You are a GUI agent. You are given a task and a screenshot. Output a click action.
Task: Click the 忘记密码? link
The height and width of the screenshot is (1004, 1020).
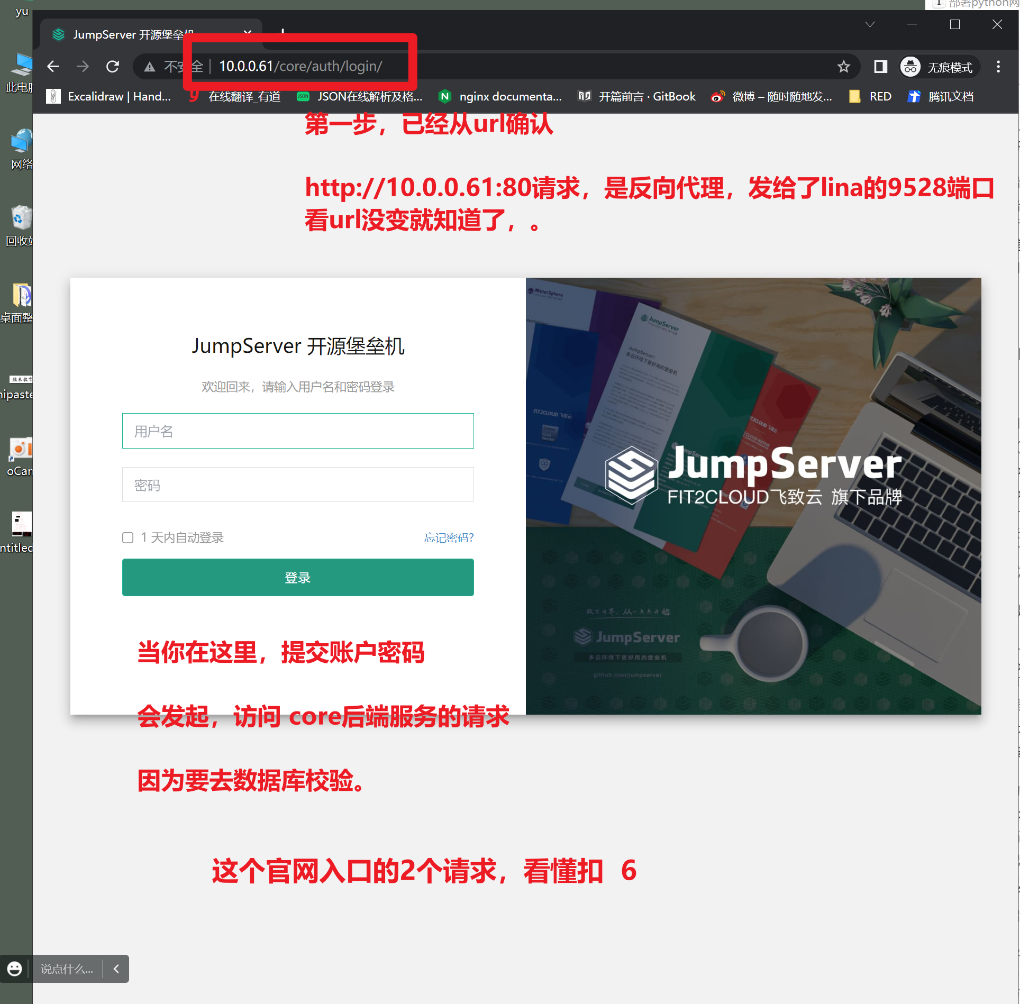[x=449, y=538]
